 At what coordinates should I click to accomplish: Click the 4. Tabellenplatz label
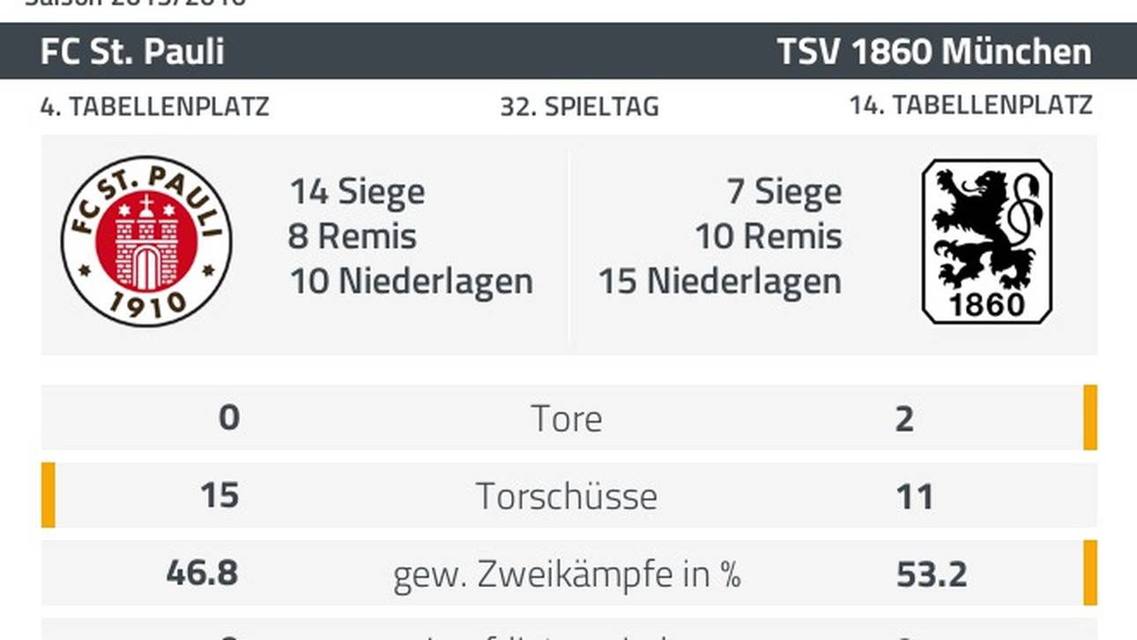[154, 107]
